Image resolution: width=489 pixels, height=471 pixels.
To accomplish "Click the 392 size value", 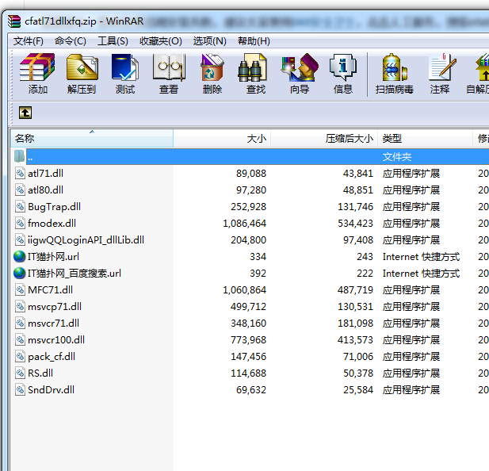I will (258, 274).
